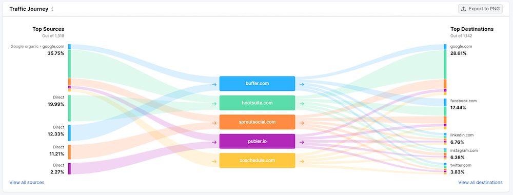Click the incoming arrow left of publer.io

(x=214, y=142)
